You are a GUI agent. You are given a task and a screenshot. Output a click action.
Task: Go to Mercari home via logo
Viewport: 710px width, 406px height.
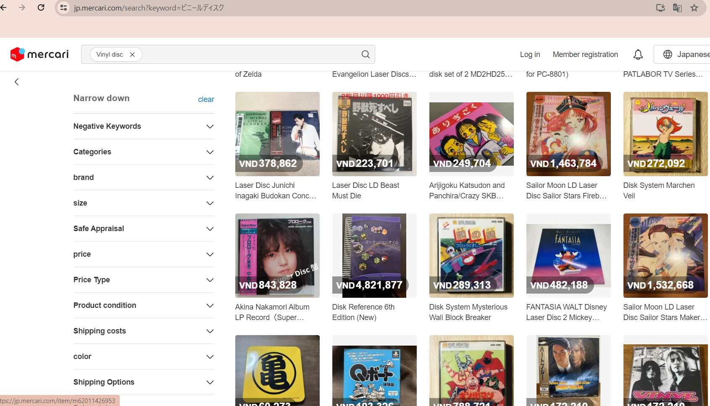(39, 54)
